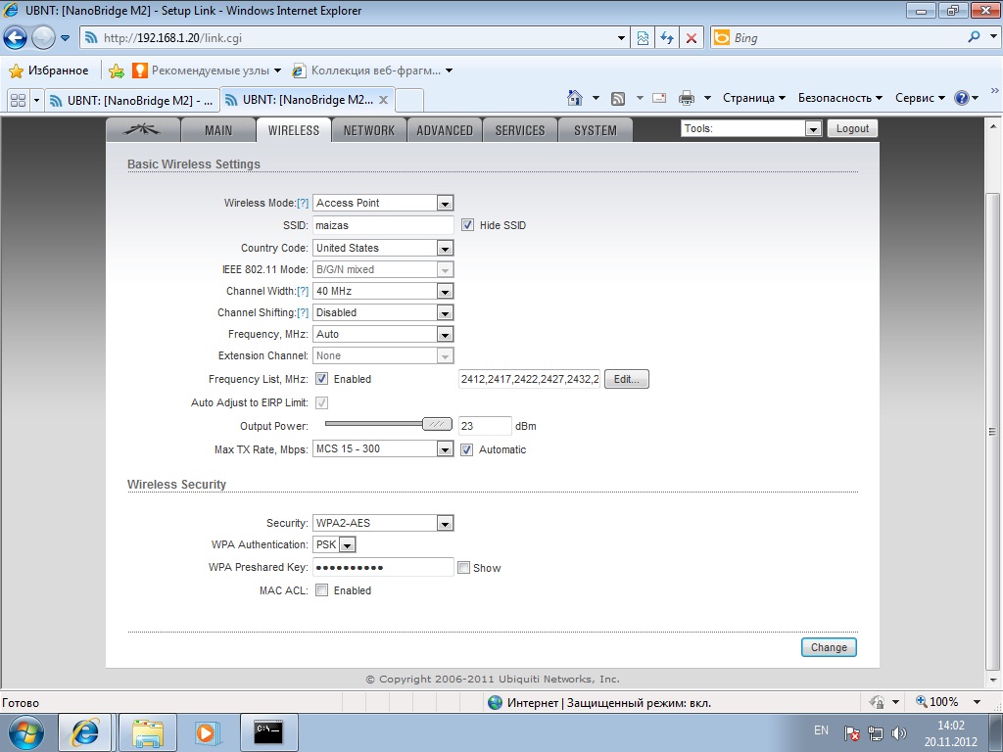Open Internet Explorer from the taskbar
The image size is (1003, 752).
(85, 732)
